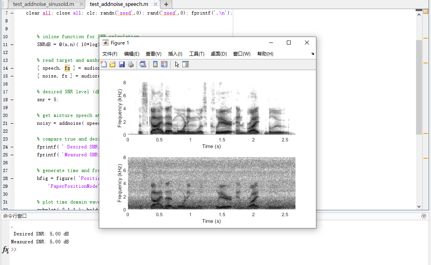Minimize the Figure 1 window
Viewport: 431px width, 265px height.
(x=271, y=43)
